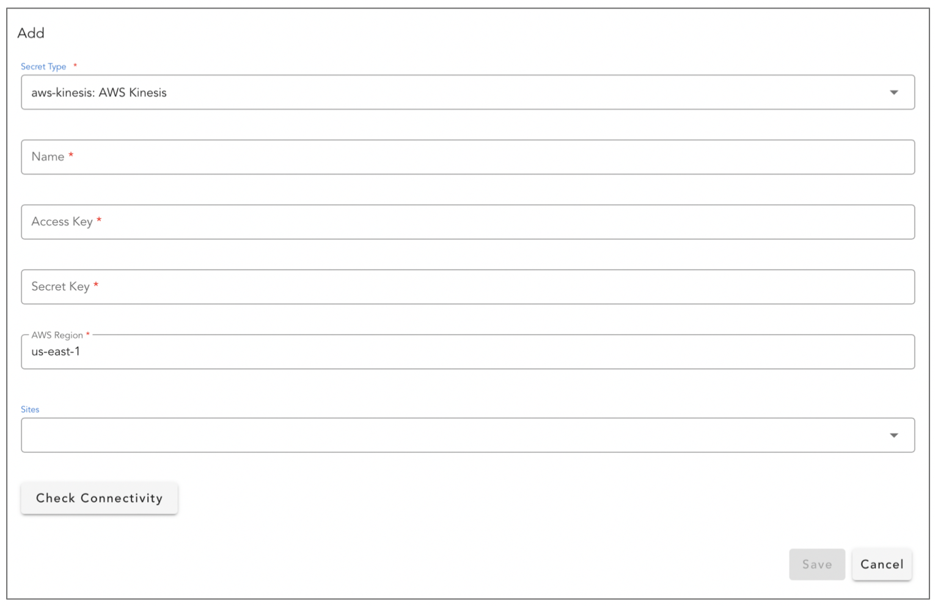Select the us-east-1 text in AWS Region
The height and width of the screenshot is (606, 935).
click(56, 351)
